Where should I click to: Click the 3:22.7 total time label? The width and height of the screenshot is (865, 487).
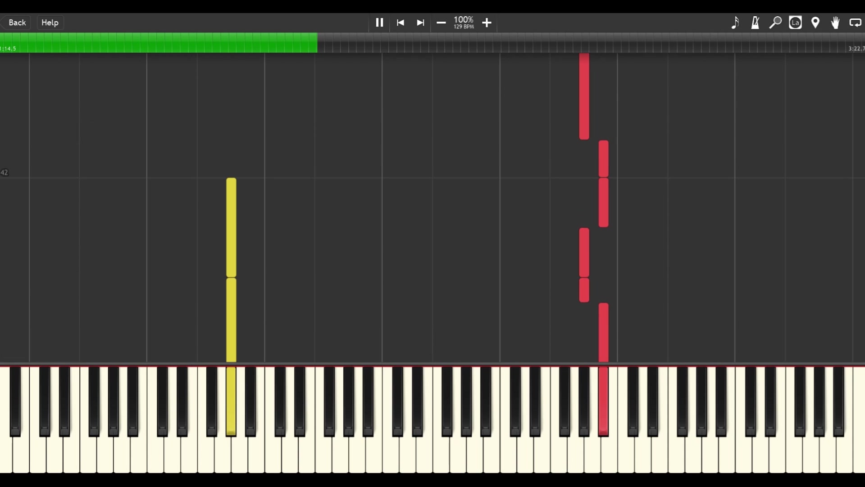[856, 48]
